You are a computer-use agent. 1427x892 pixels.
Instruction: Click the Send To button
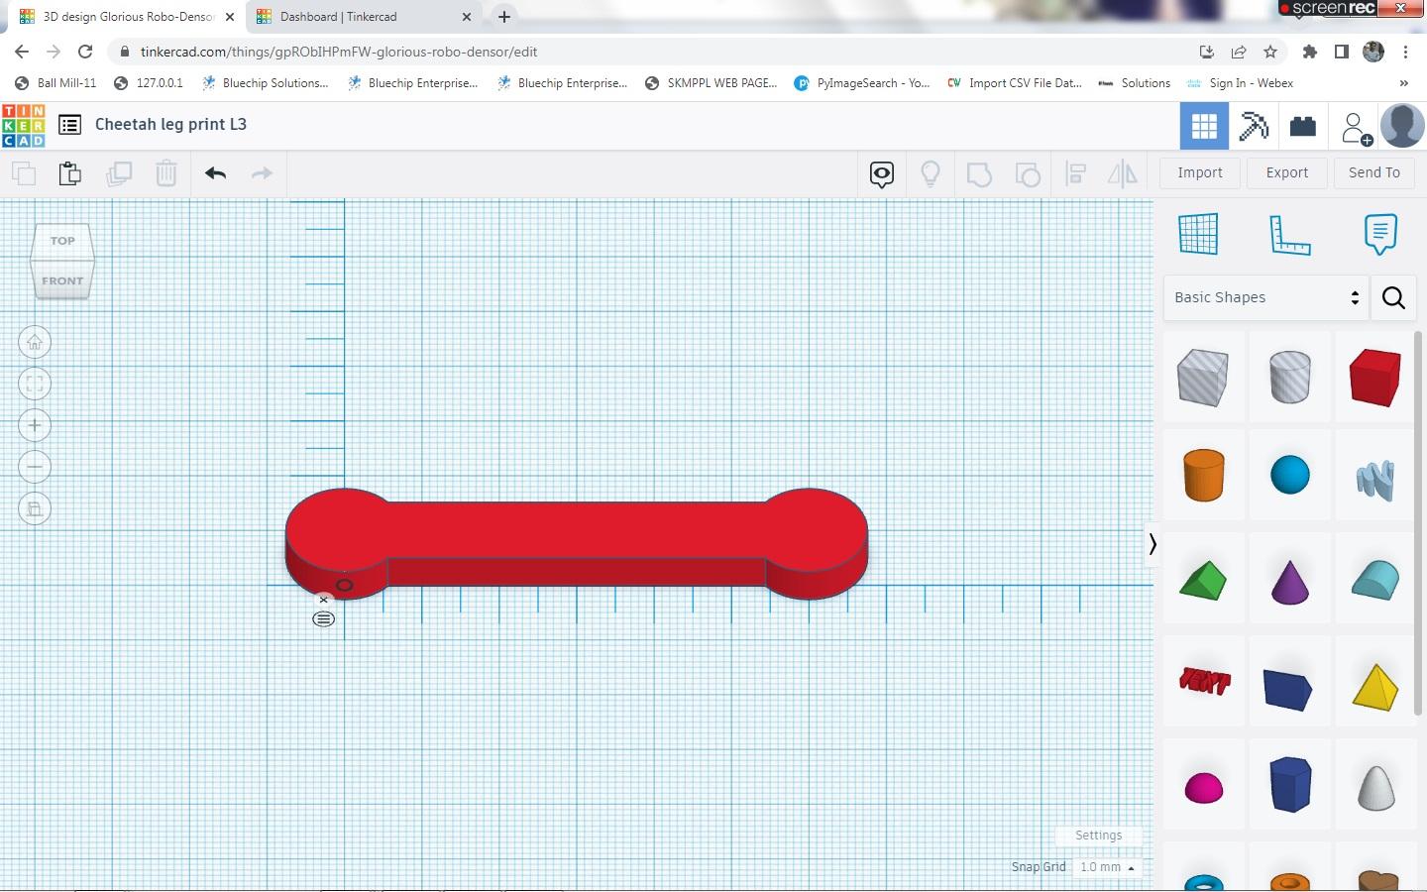tap(1374, 172)
